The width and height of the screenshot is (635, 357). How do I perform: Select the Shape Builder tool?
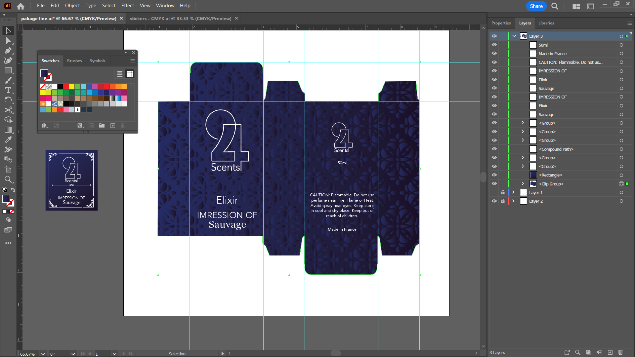8,120
